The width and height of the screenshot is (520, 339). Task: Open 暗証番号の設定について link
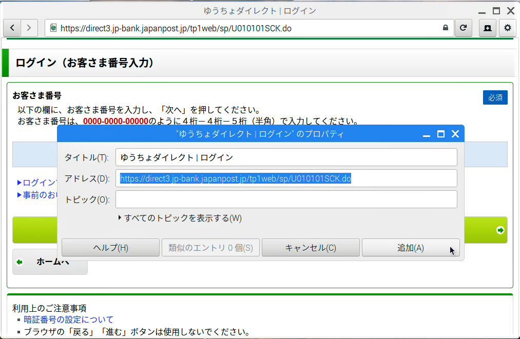[69, 320]
